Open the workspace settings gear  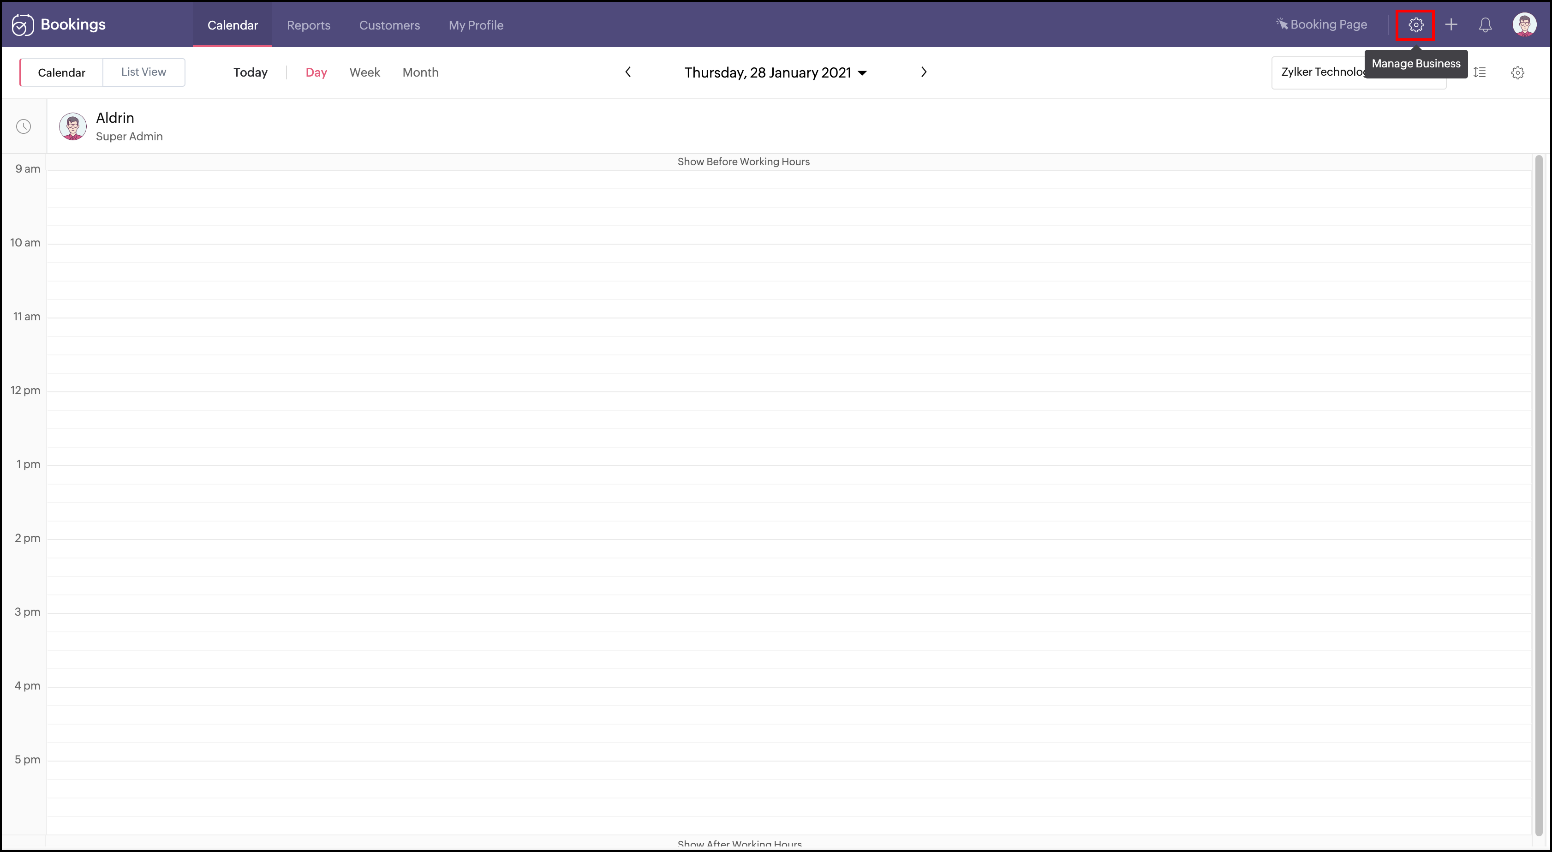click(1518, 72)
